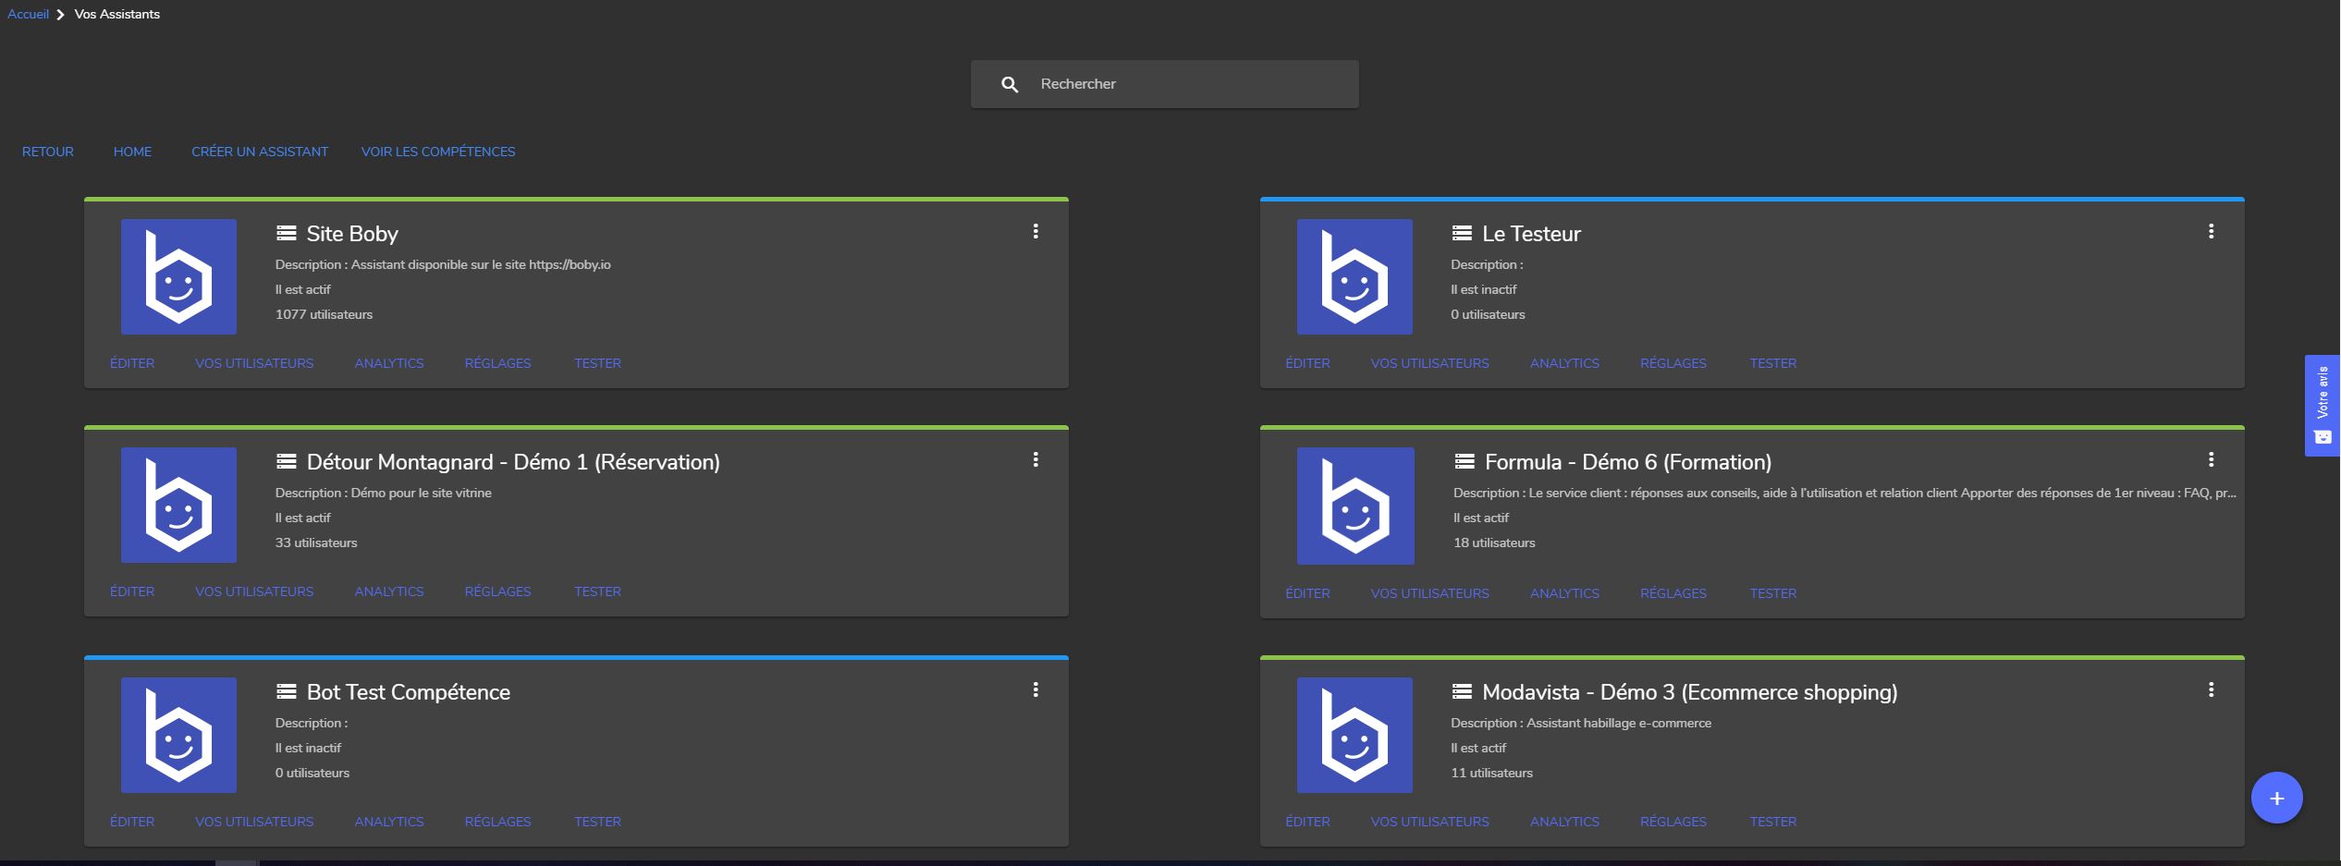Image resolution: width=2341 pixels, height=866 pixels.
Task: Open VOIR LES COMPÉTENCES in top menu
Action: (x=438, y=152)
